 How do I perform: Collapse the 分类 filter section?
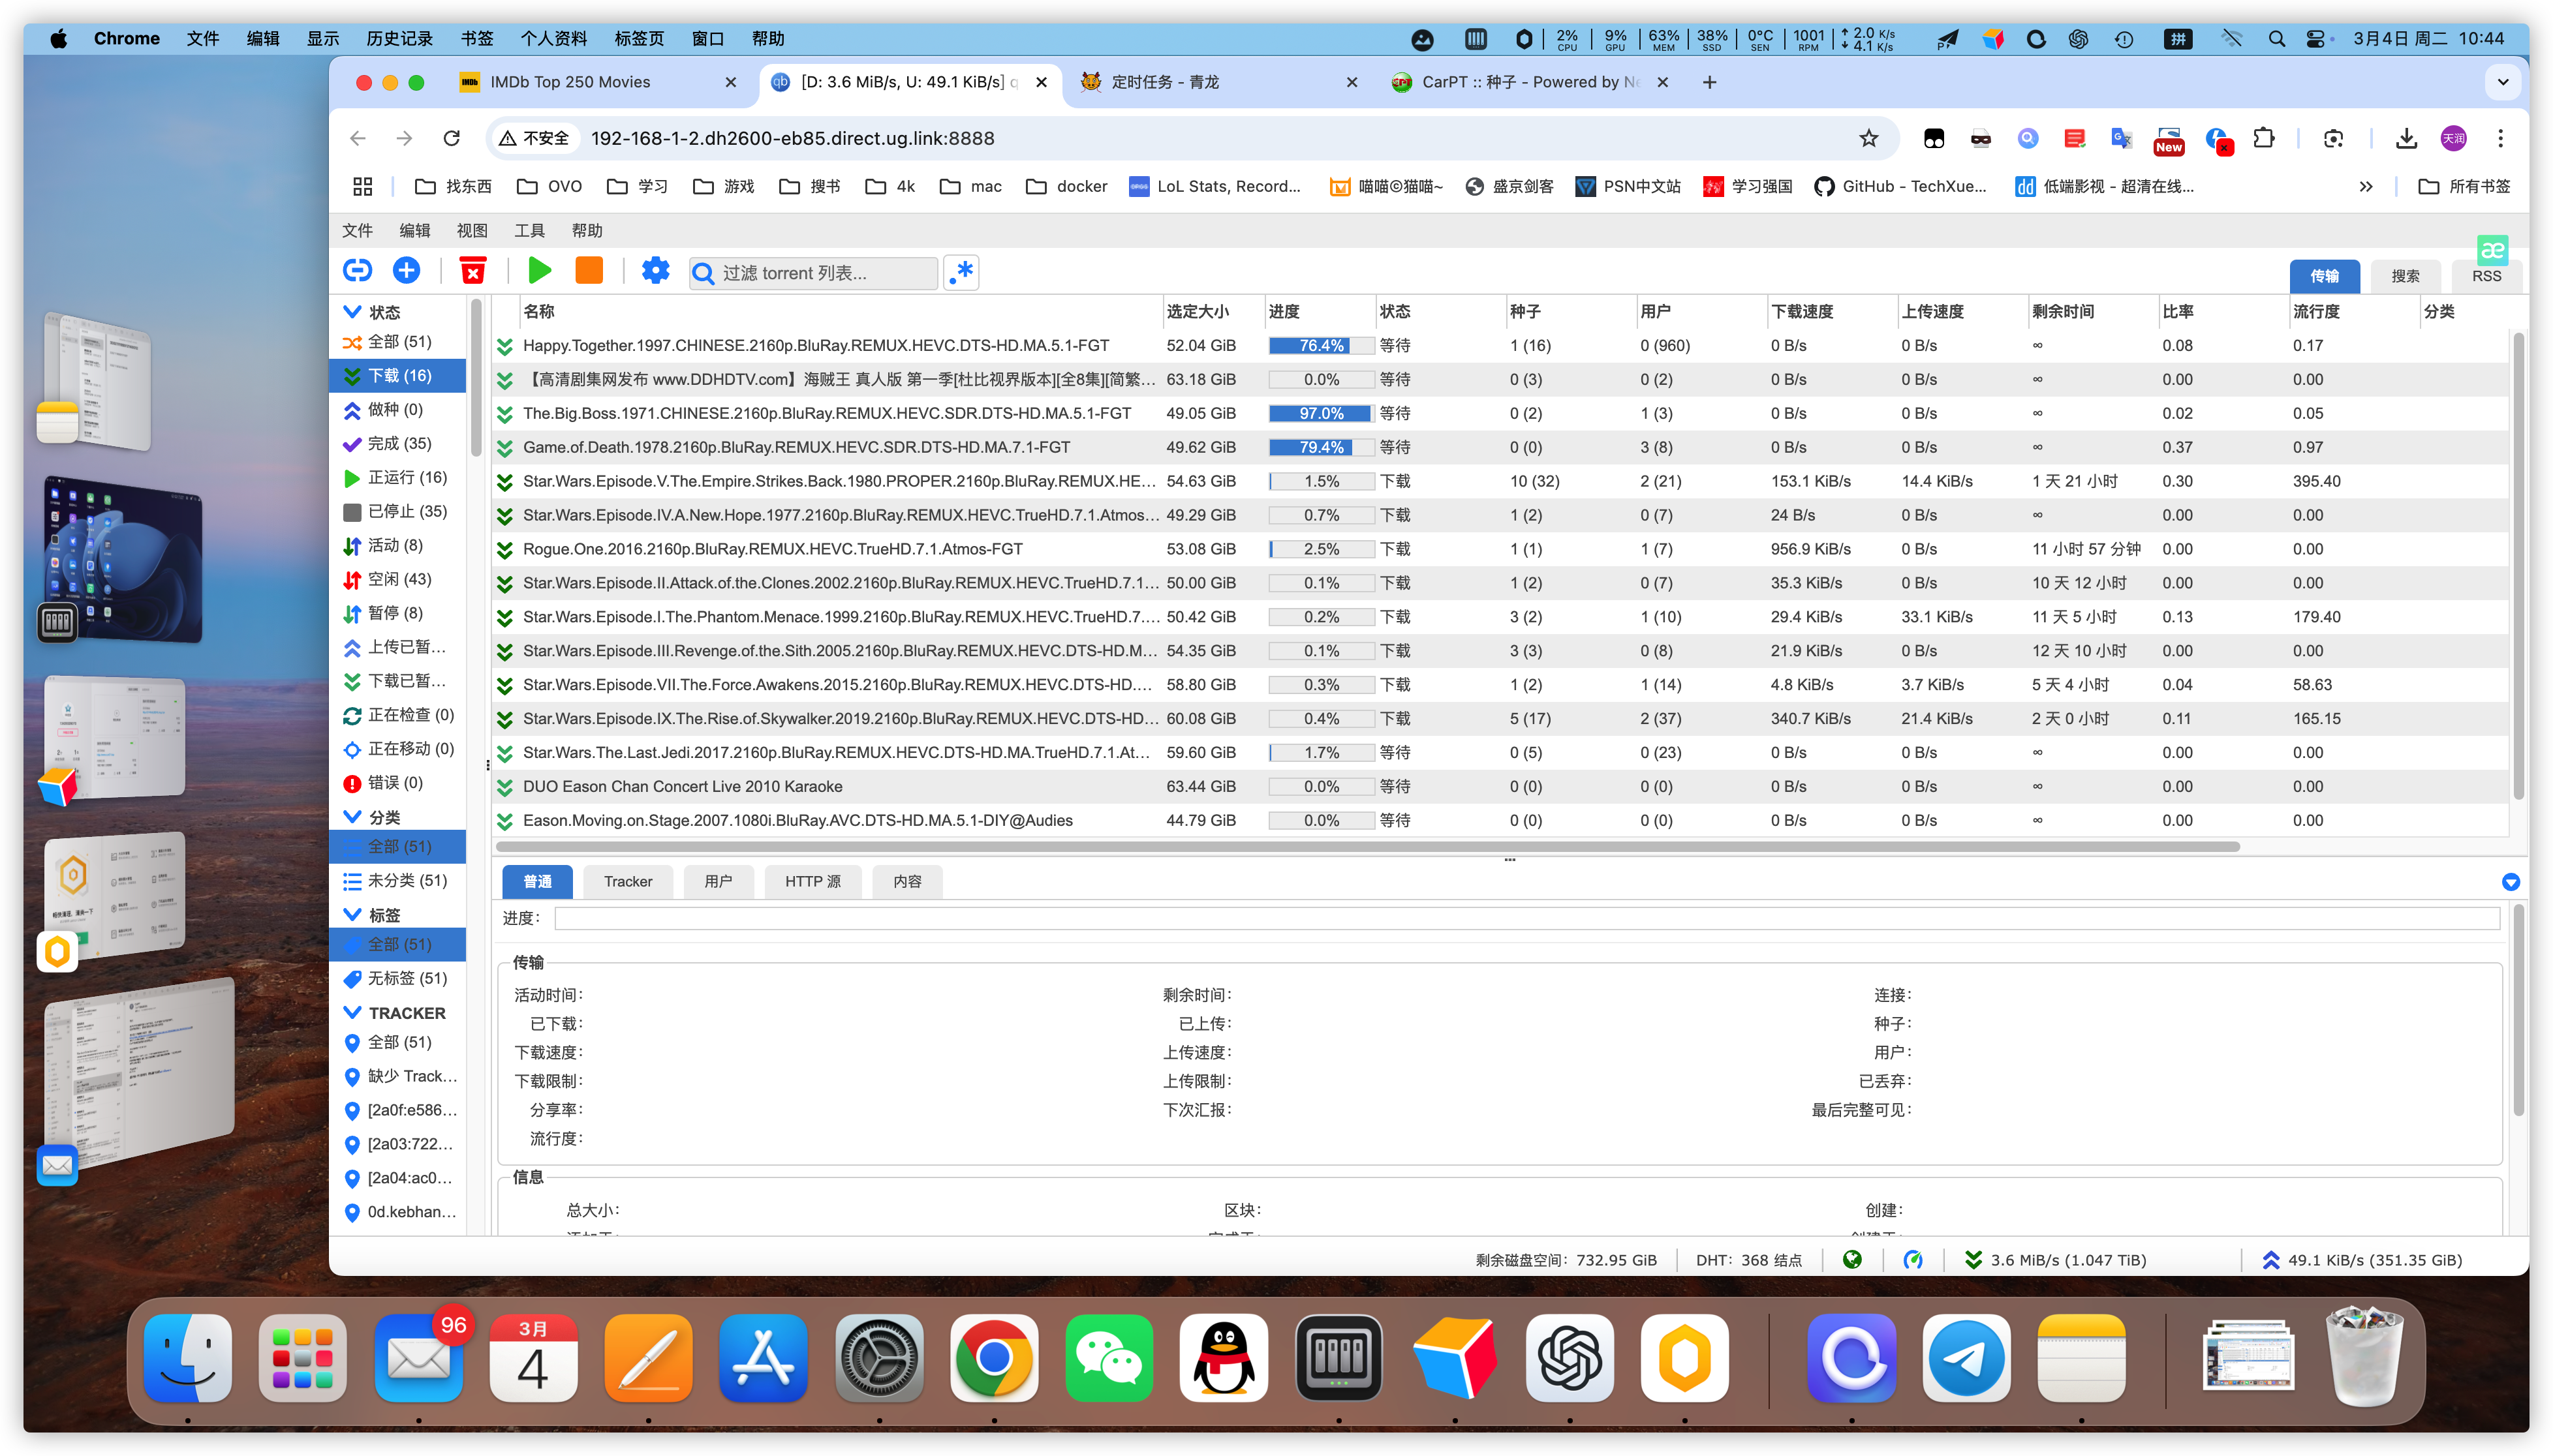pyautogui.click(x=352, y=817)
